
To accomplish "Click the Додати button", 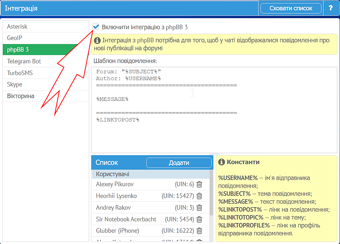I will [179, 163].
